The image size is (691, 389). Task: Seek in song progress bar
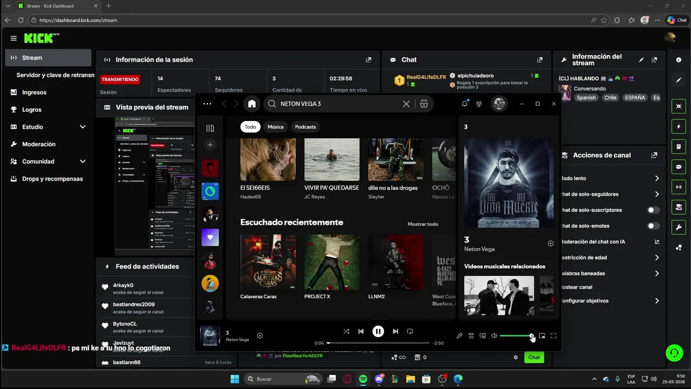click(x=378, y=343)
